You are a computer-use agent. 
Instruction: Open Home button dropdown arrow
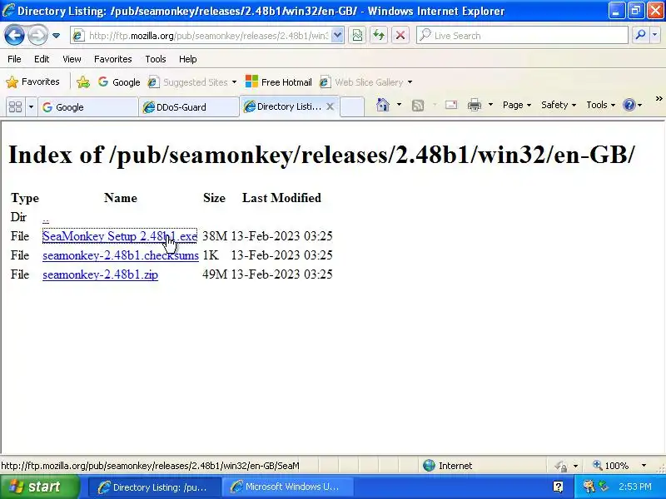point(399,105)
